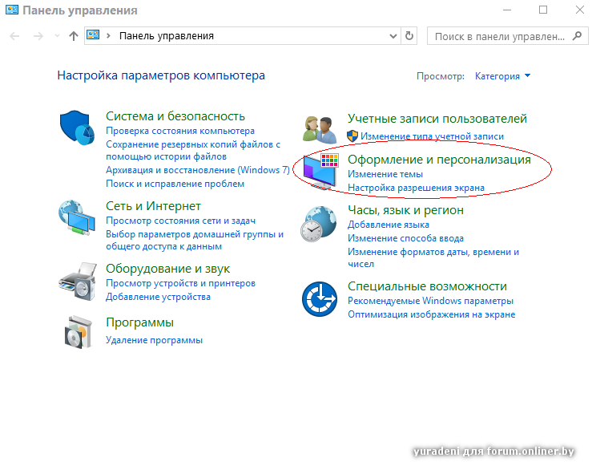The width and height of the screenshot is (592, 470).
Task: Click the search magnifier icon
Action: 577,36
